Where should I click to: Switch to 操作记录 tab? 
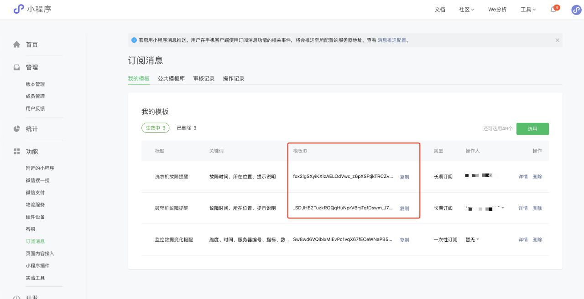pos(234,78)
